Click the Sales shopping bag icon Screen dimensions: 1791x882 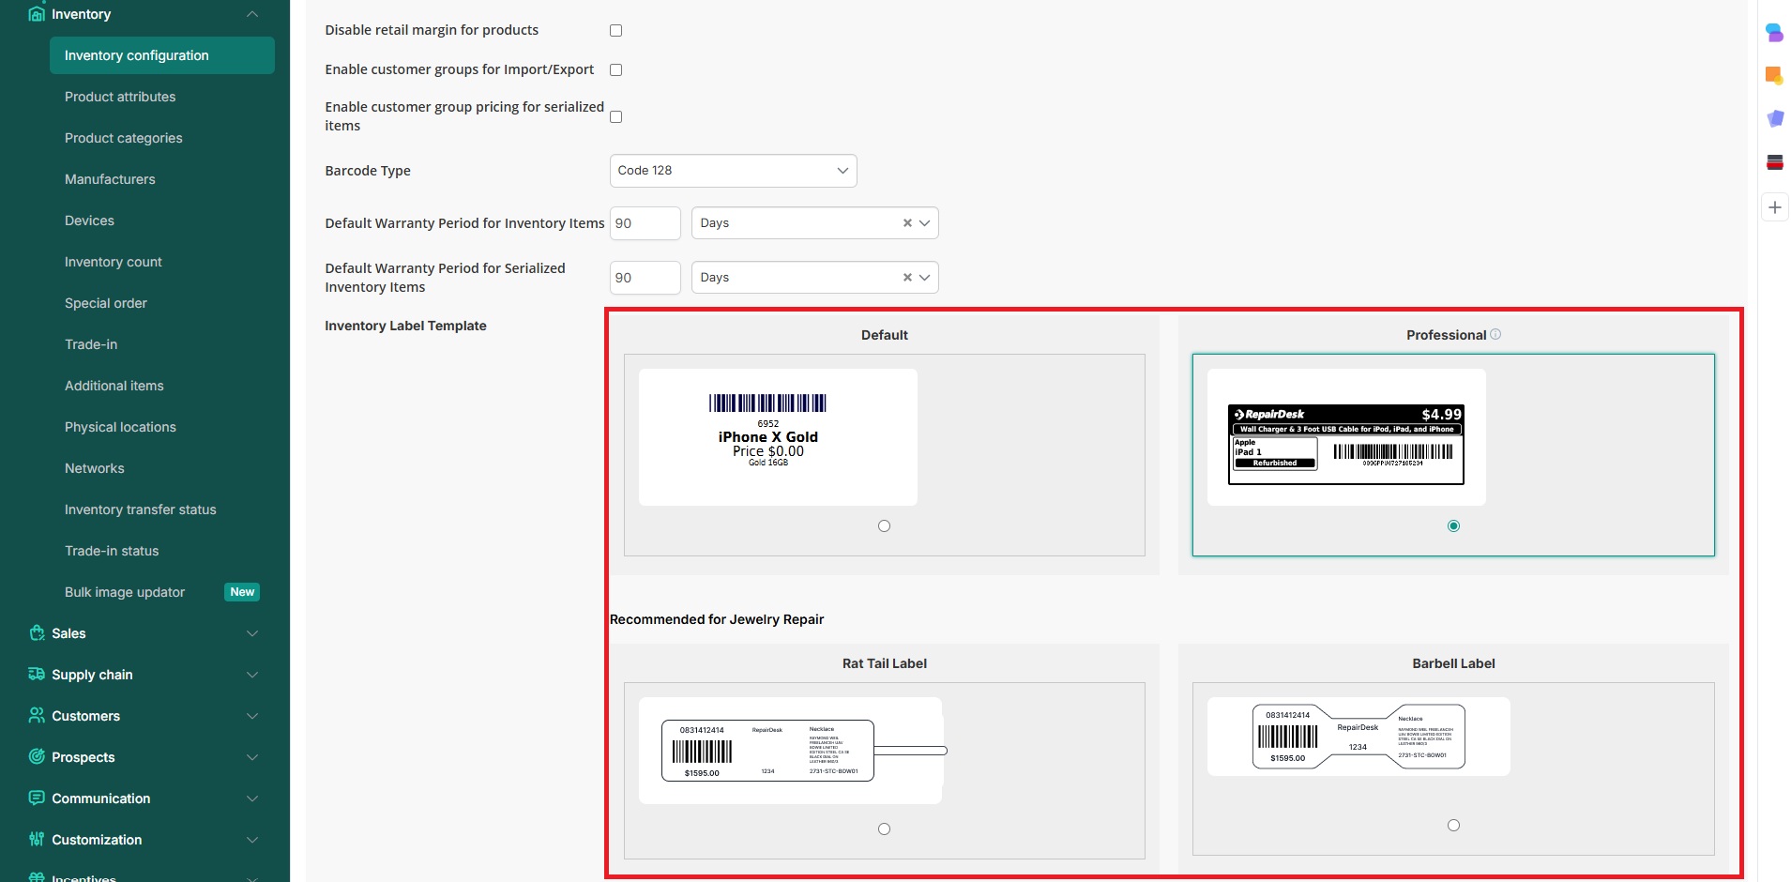37,633
